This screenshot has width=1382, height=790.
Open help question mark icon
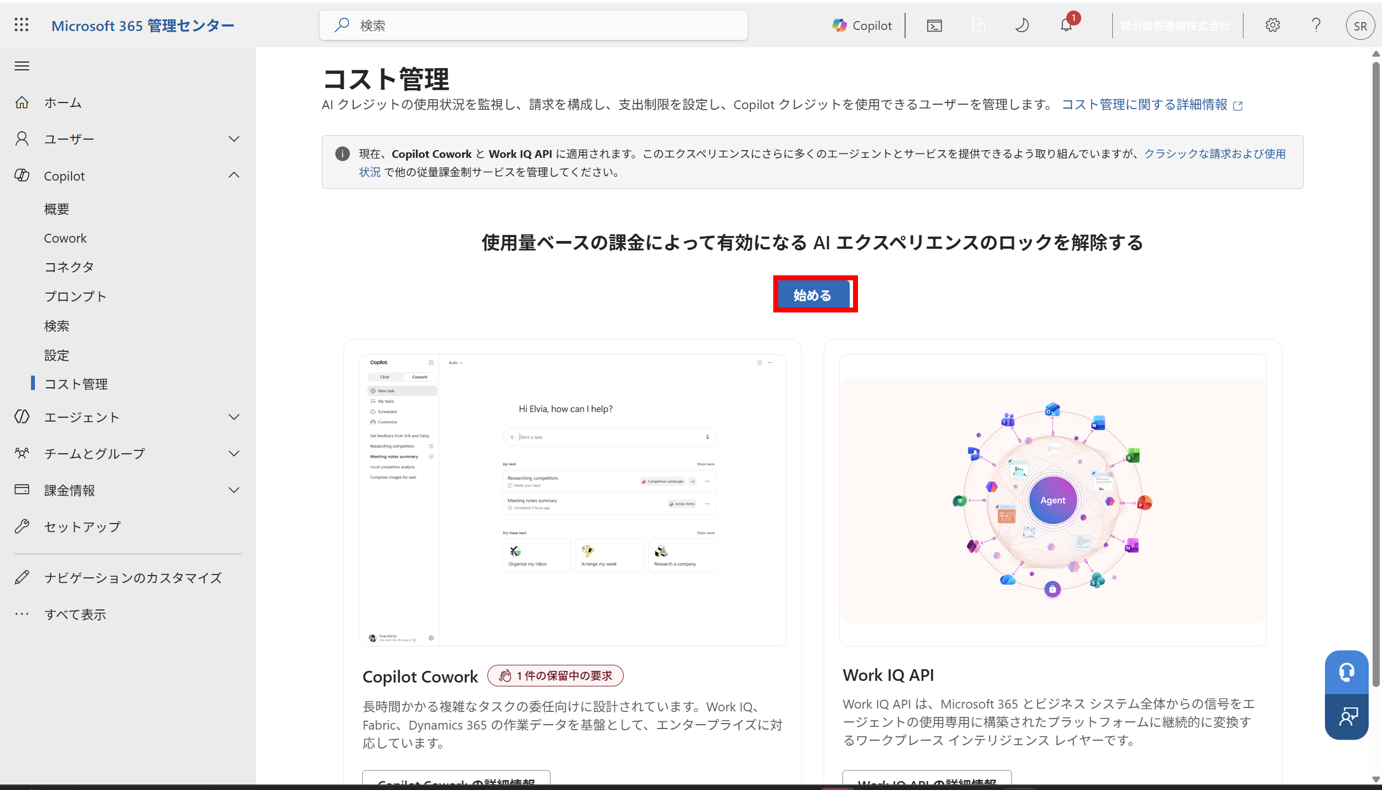[1316, 25]
